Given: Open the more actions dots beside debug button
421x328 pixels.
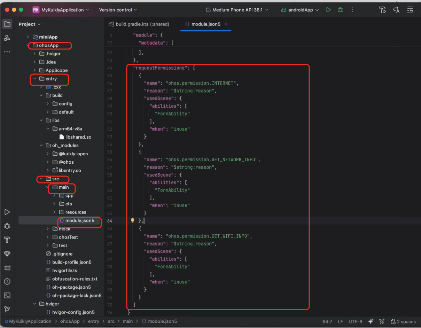Looking at the screenshot, I should 351,10.
